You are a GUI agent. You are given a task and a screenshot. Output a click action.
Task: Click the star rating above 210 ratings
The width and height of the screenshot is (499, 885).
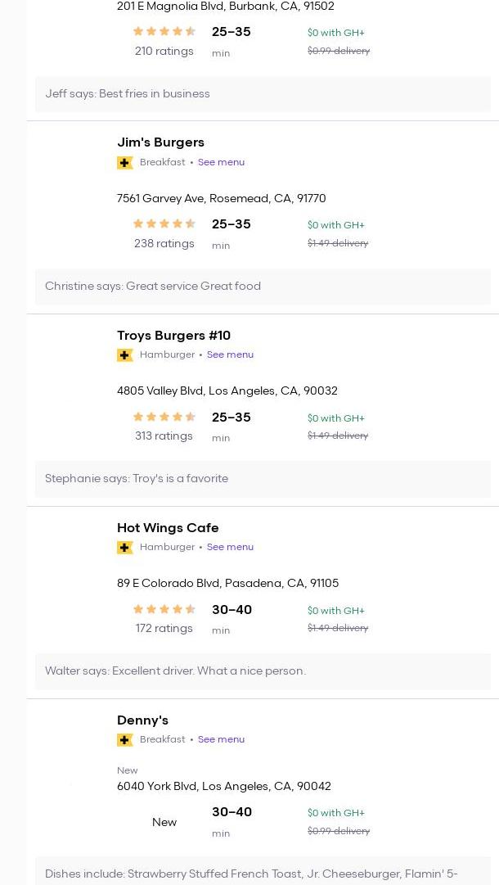pos(164,32)
